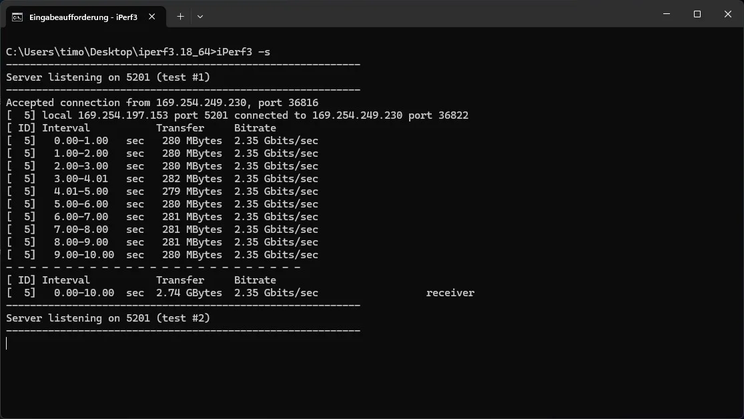The height and width of the screenshot is (419, 744).
Task: Click the '2.74 GBytes' total transfer
Action: pos(189,293)
